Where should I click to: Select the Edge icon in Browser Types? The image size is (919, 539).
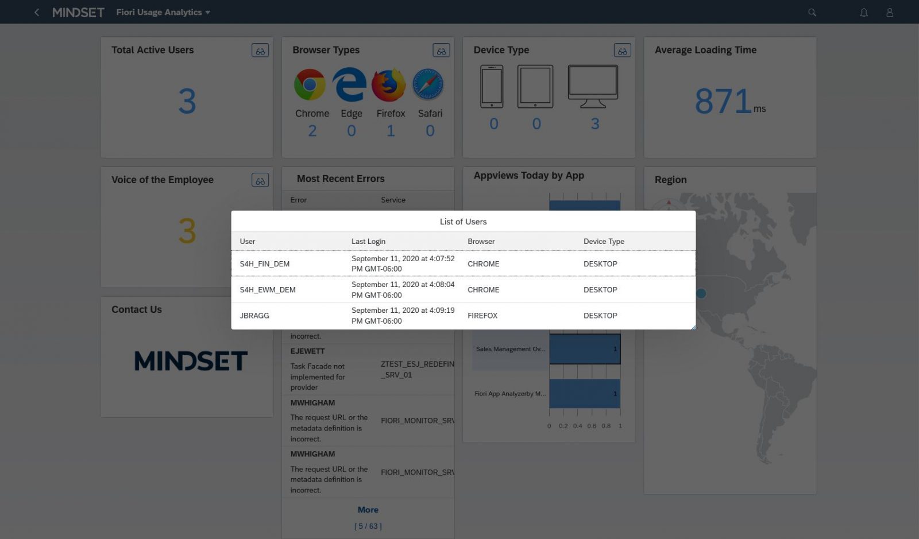pos(350,84)
